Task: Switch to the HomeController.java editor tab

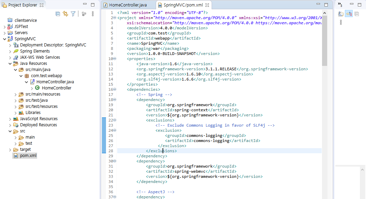Action: [128, 5]
